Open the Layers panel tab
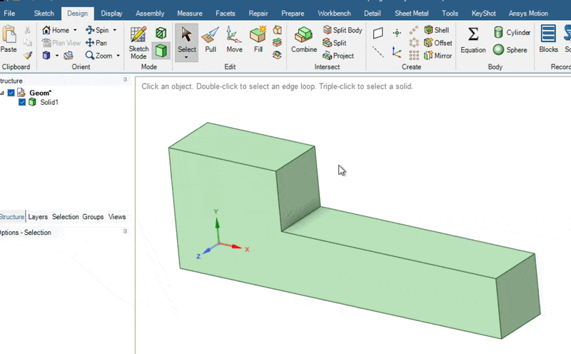This screenshot has height=354, width=571. [38, 217]
